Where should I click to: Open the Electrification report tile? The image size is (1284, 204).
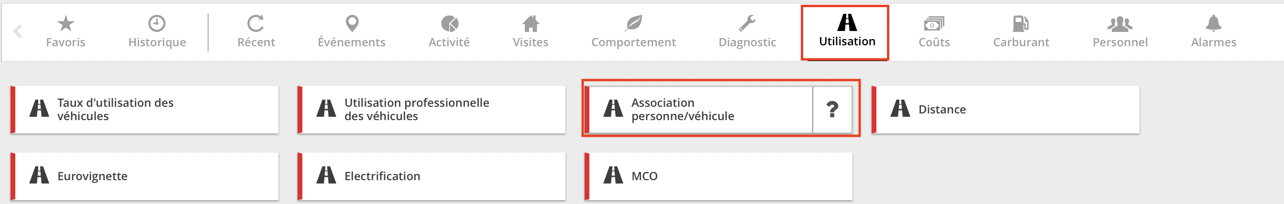pyautogui.click(x=432, y=176)
